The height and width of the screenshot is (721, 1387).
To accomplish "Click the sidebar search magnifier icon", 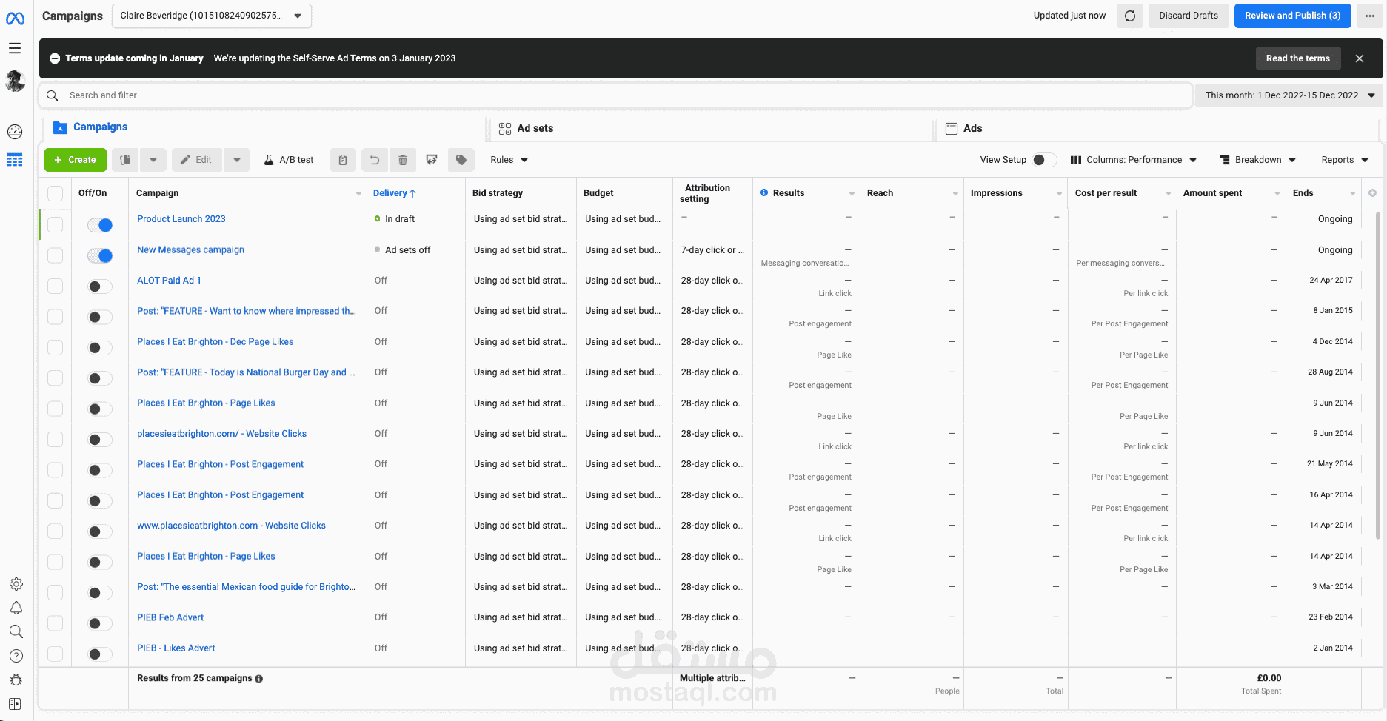I will 16,631.
